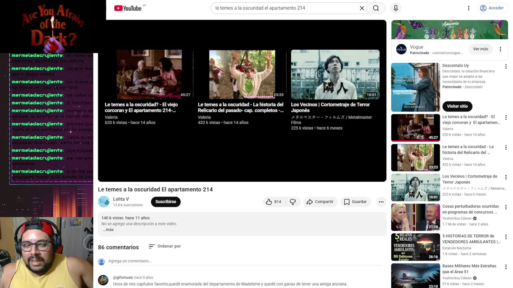The height and width of the screenshot is (288, 513).
Task: Open the Vogue advertiser avatar
Action: coord(401,49)
